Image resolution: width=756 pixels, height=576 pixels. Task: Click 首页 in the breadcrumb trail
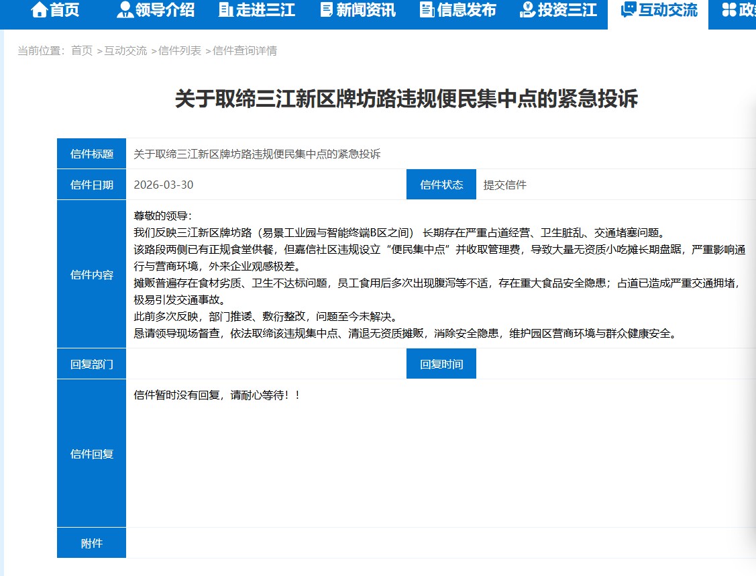(82, 51)
